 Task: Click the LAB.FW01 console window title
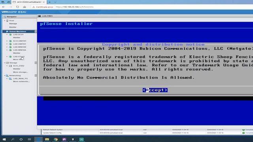tap(47, 16)
